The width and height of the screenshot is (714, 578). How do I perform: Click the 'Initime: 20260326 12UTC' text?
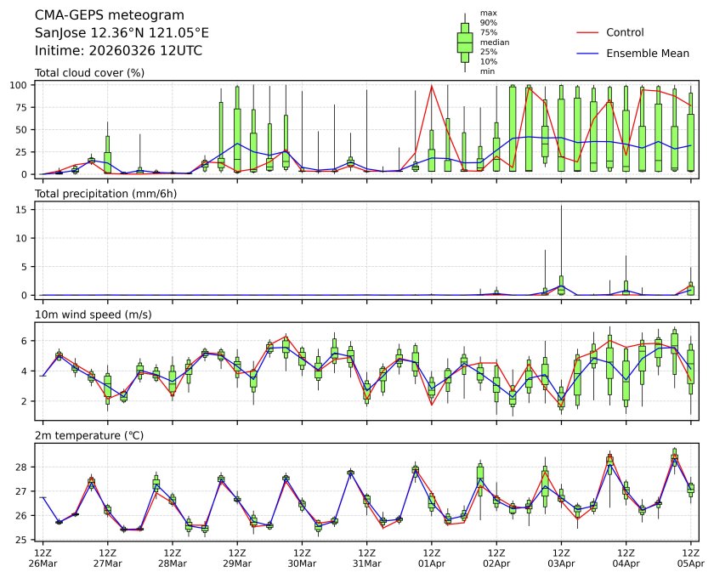(x=118, y=51)
